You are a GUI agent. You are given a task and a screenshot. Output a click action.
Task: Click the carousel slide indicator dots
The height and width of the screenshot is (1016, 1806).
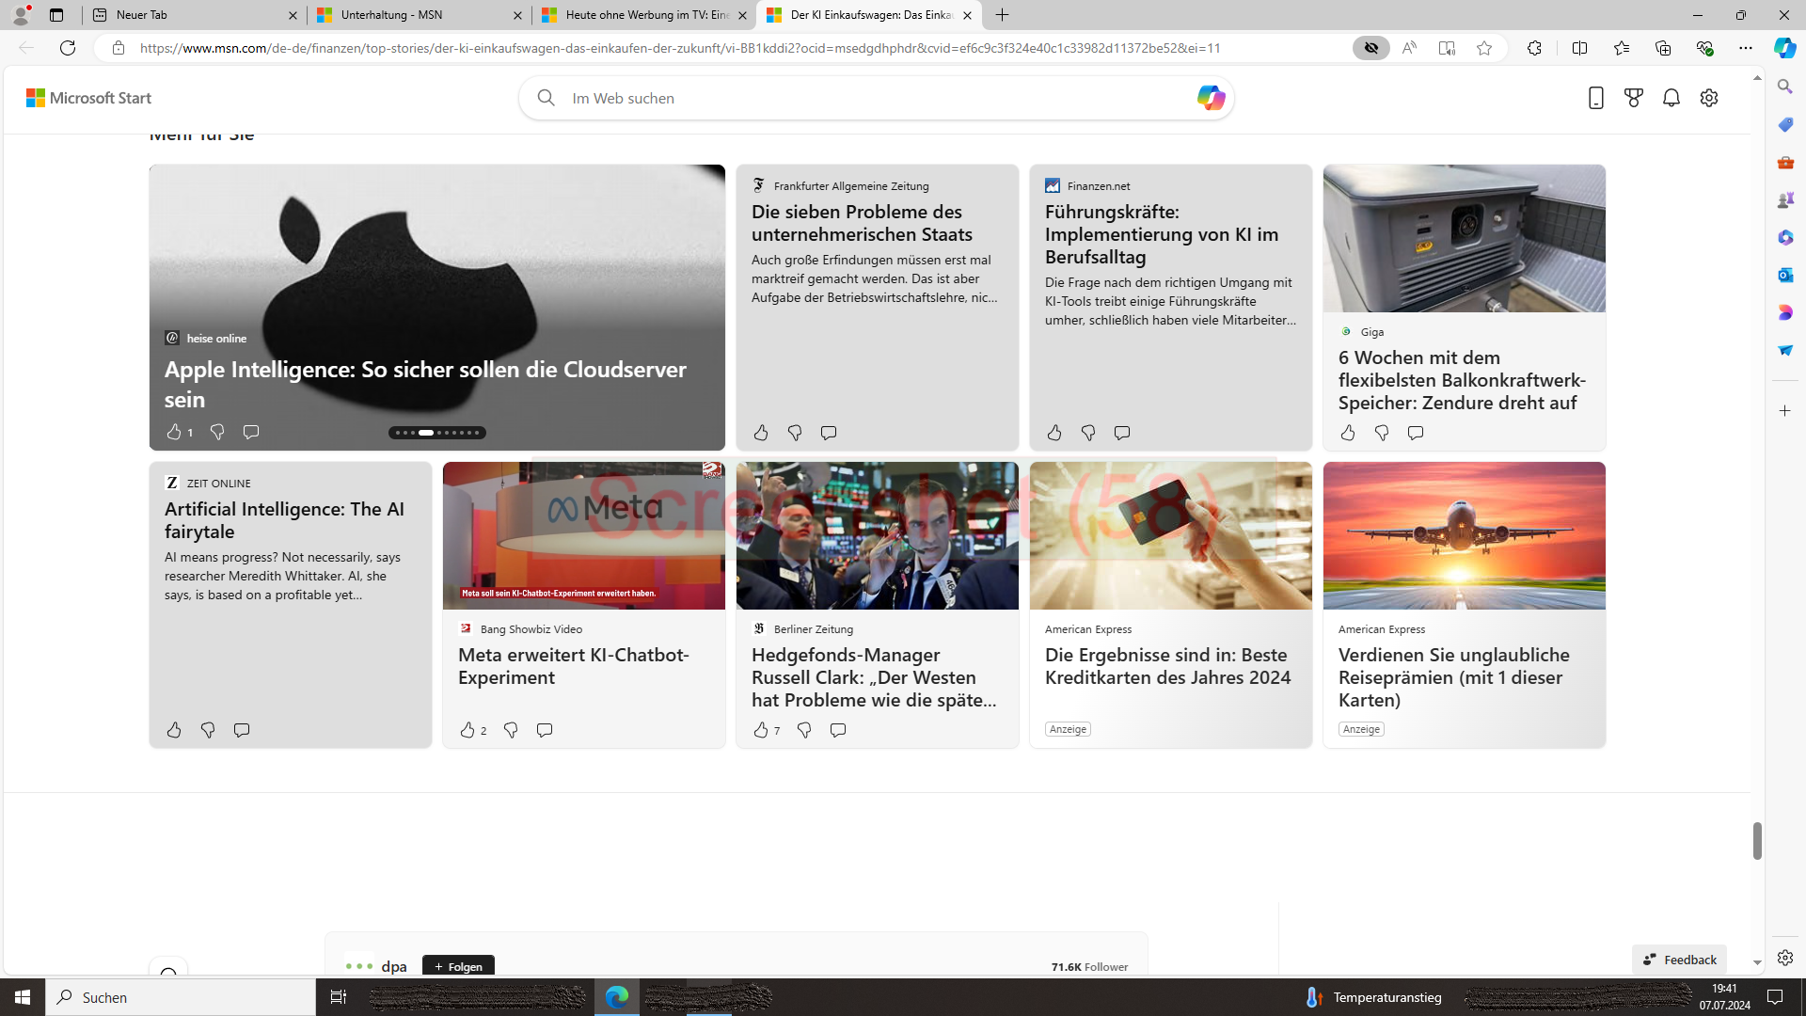(x=437, y=433)
